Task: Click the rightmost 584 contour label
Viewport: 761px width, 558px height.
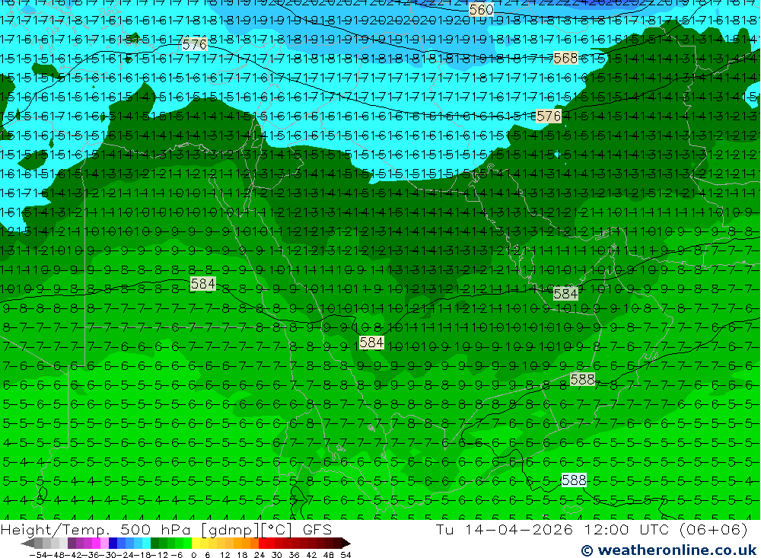Action: coord(565,294)
